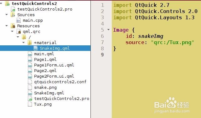Viewport: 201px width, 118px height.
Task: Collapse the Resources tree node arrow
Action: pos(7,26)
